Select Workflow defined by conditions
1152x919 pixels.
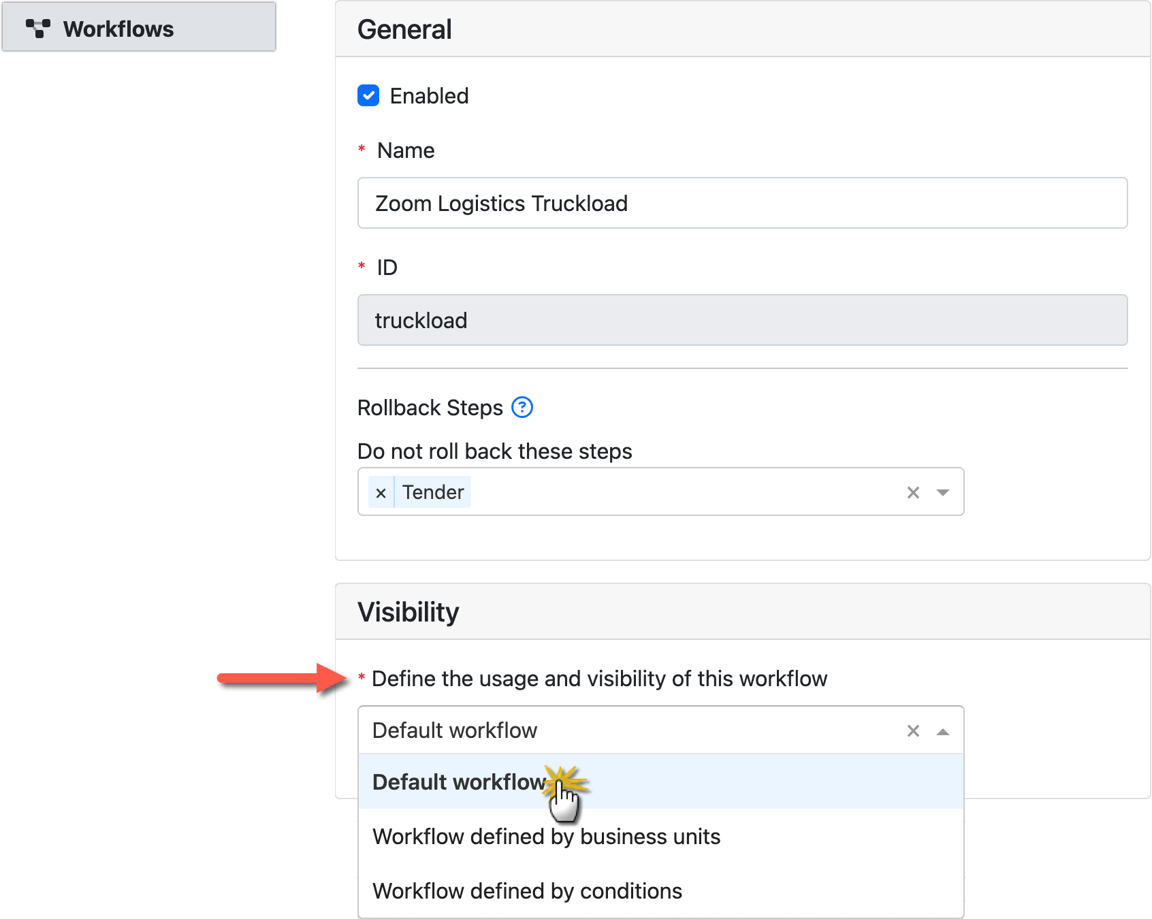pyautogui.click(x=528, y=890)
